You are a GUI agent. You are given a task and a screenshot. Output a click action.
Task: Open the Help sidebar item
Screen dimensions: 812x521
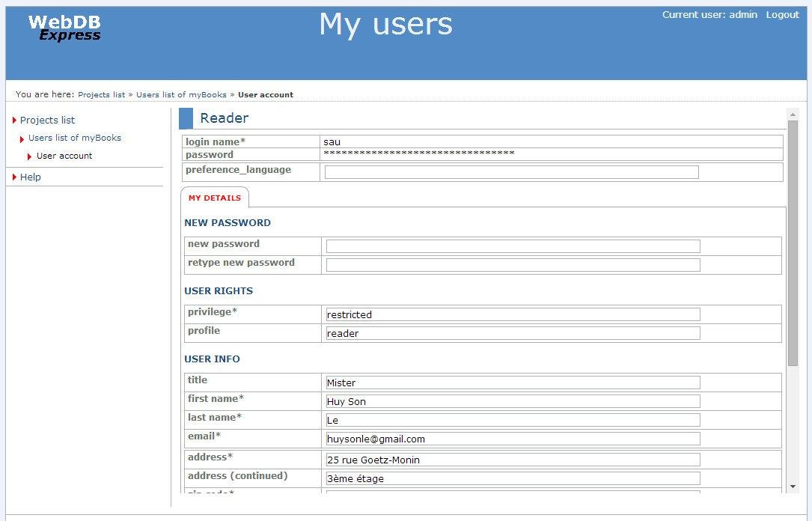tap(31, 177)
